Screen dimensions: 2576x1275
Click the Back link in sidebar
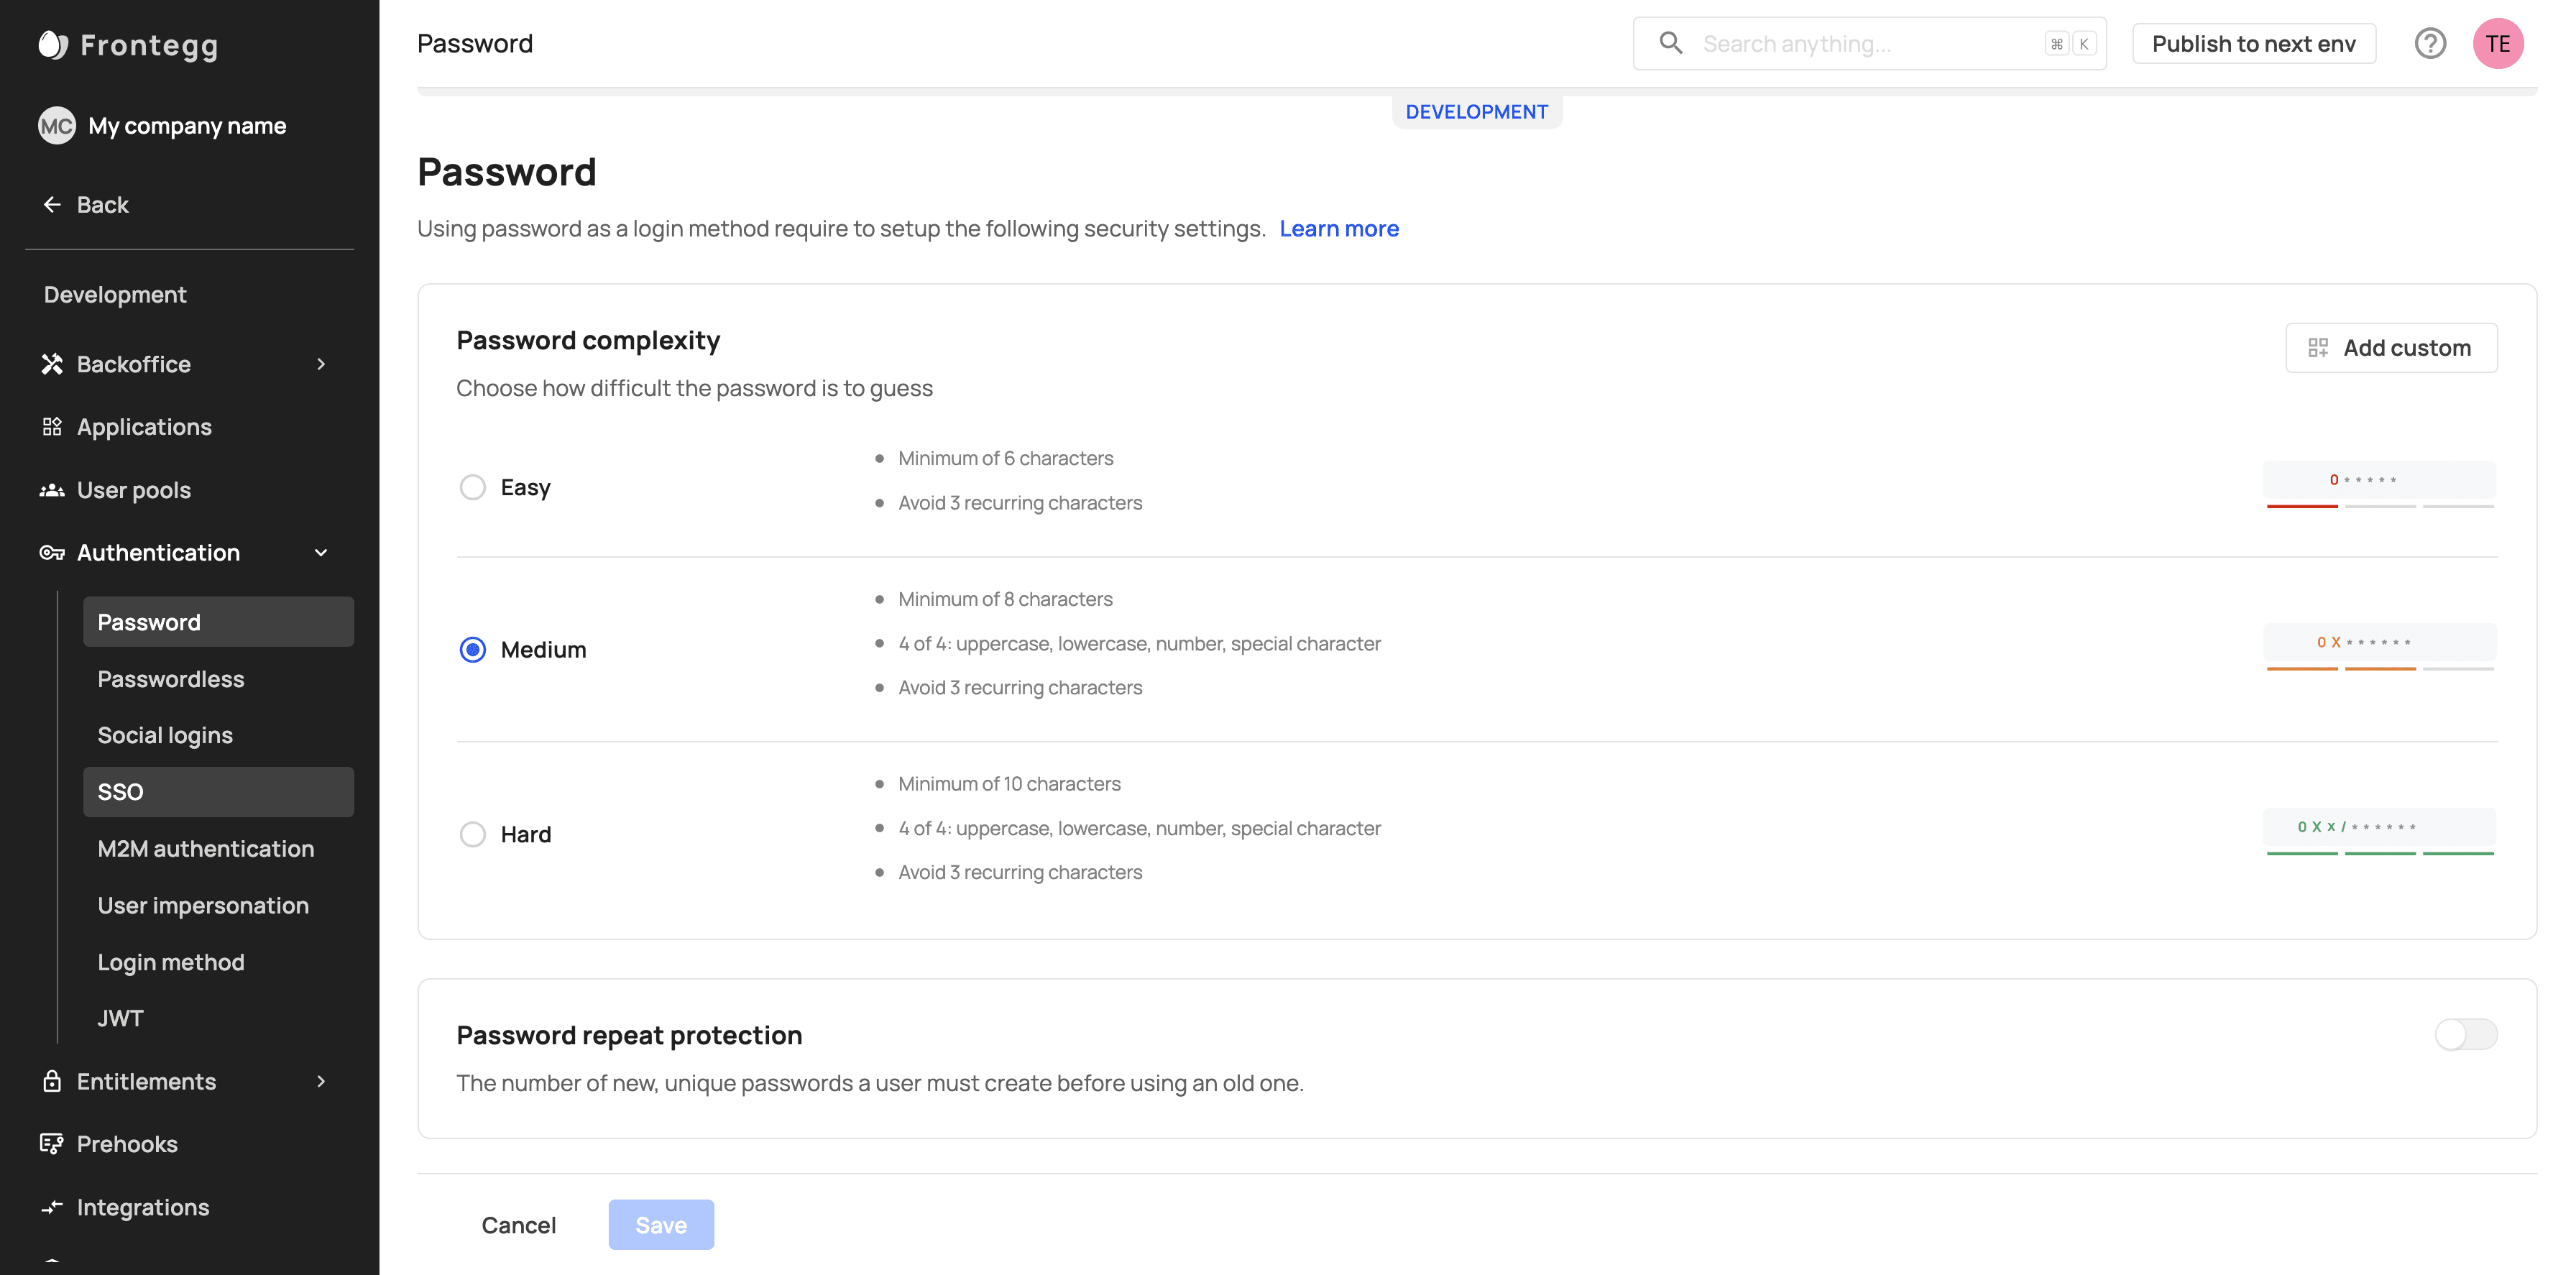[102, 205]
